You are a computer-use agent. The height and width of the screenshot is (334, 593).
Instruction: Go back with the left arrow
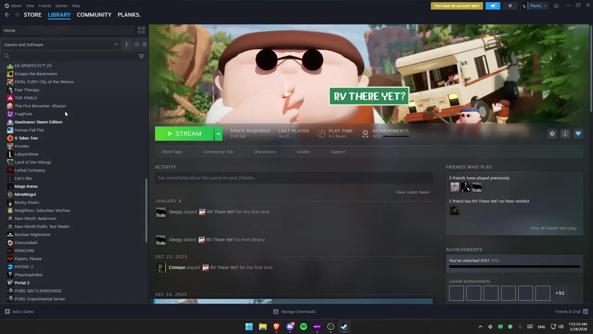click(x=7, y=15)
